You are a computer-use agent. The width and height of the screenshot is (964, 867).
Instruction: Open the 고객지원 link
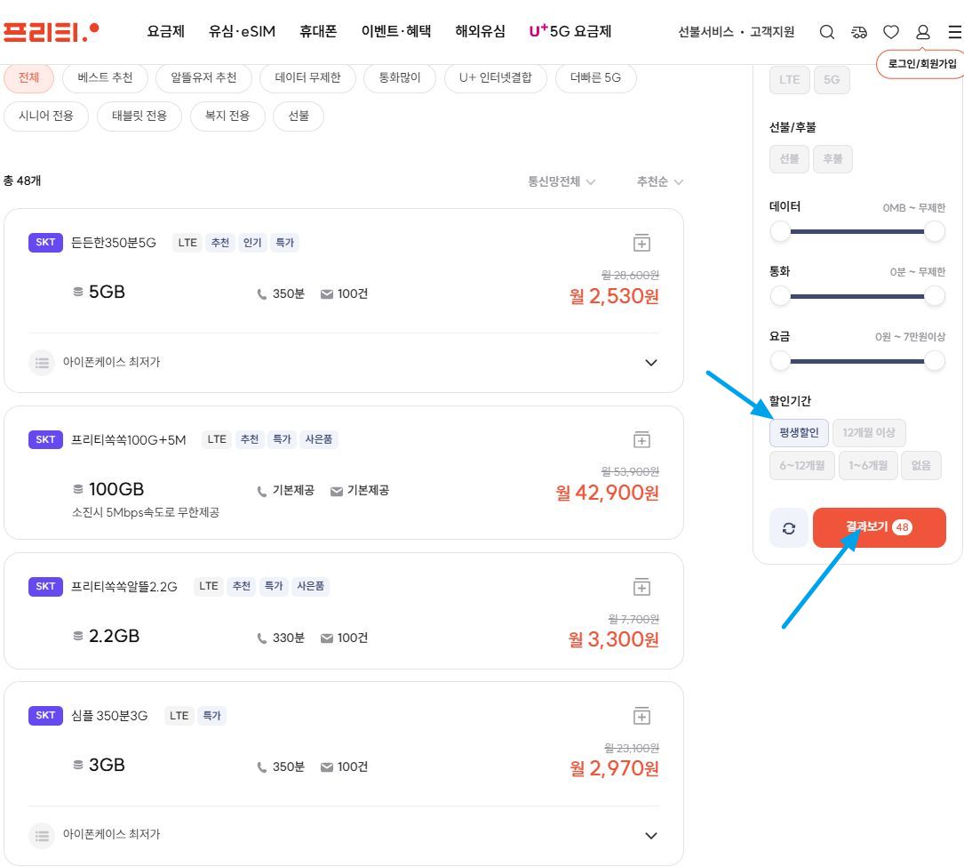tap(772, 32)
